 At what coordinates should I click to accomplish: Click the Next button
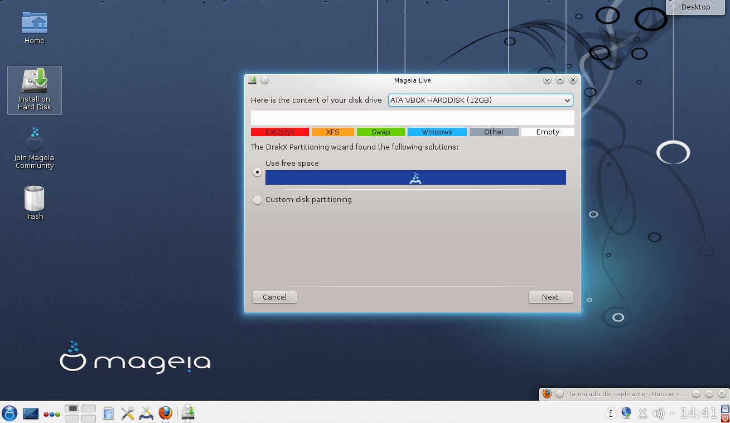coord(550,297)
